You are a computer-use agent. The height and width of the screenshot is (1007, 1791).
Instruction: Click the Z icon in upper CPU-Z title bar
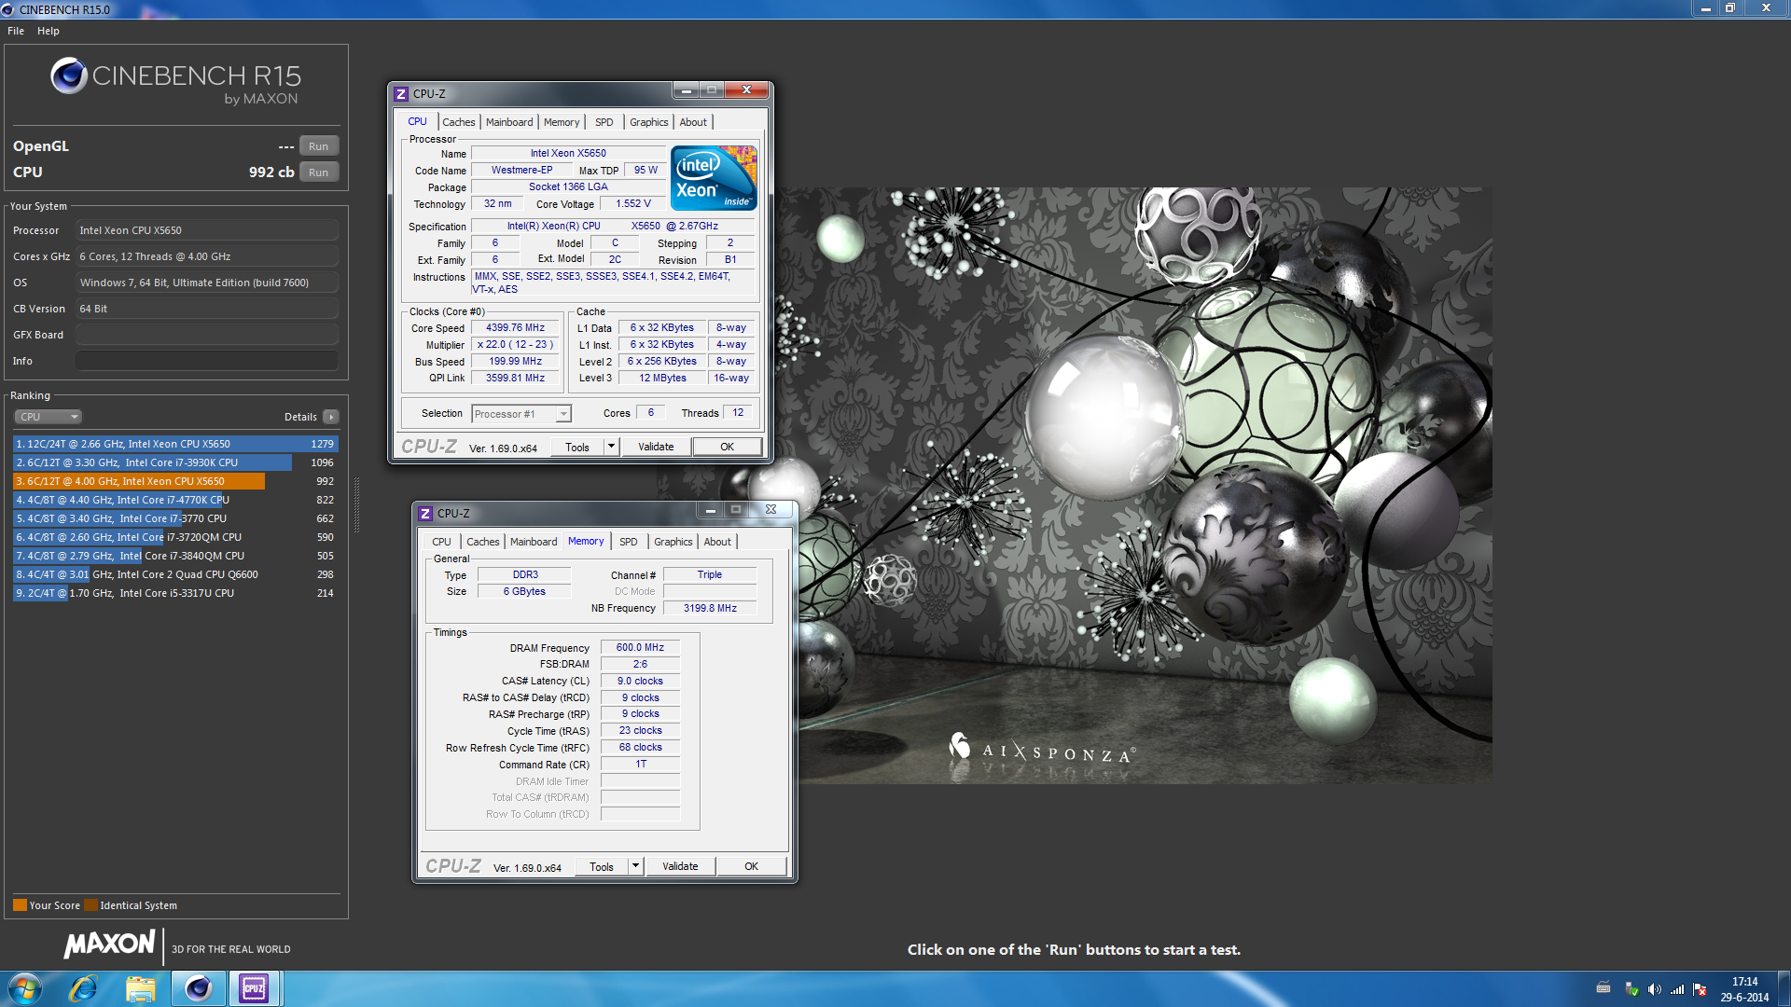[x=401, y=94]
